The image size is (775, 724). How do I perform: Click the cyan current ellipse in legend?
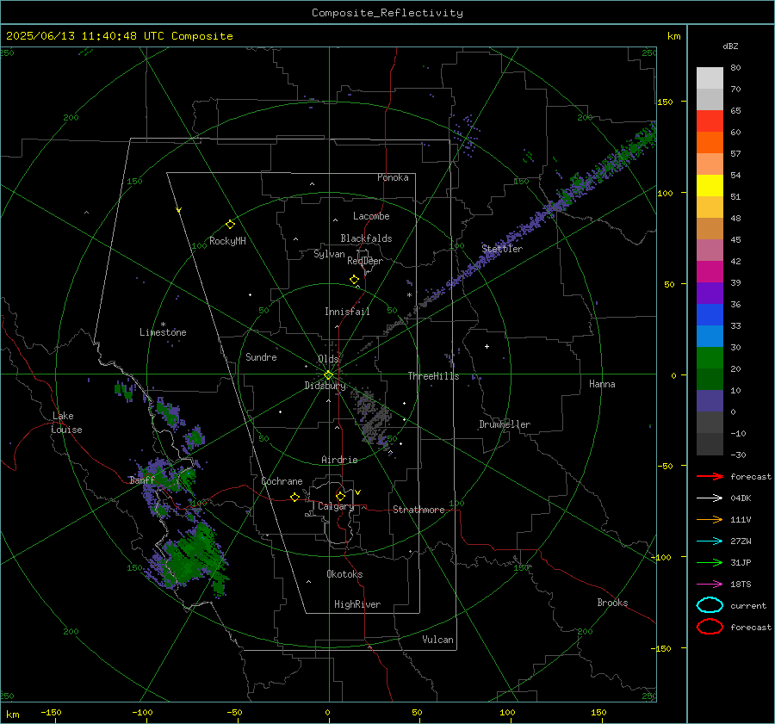(710, 605)
